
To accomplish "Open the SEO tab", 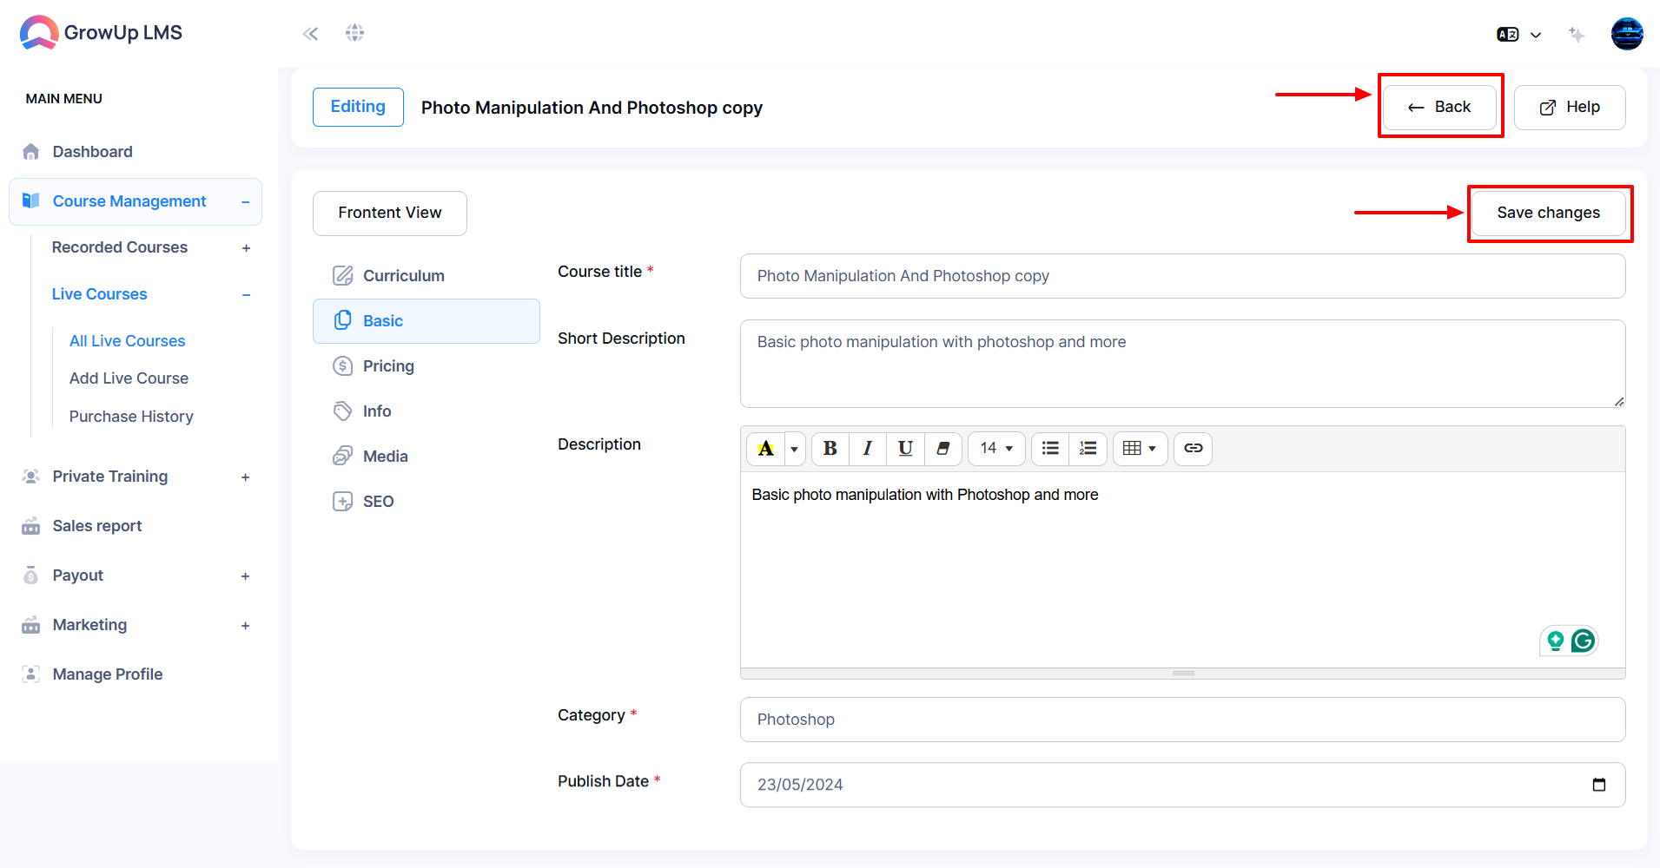I will [426, 502].
